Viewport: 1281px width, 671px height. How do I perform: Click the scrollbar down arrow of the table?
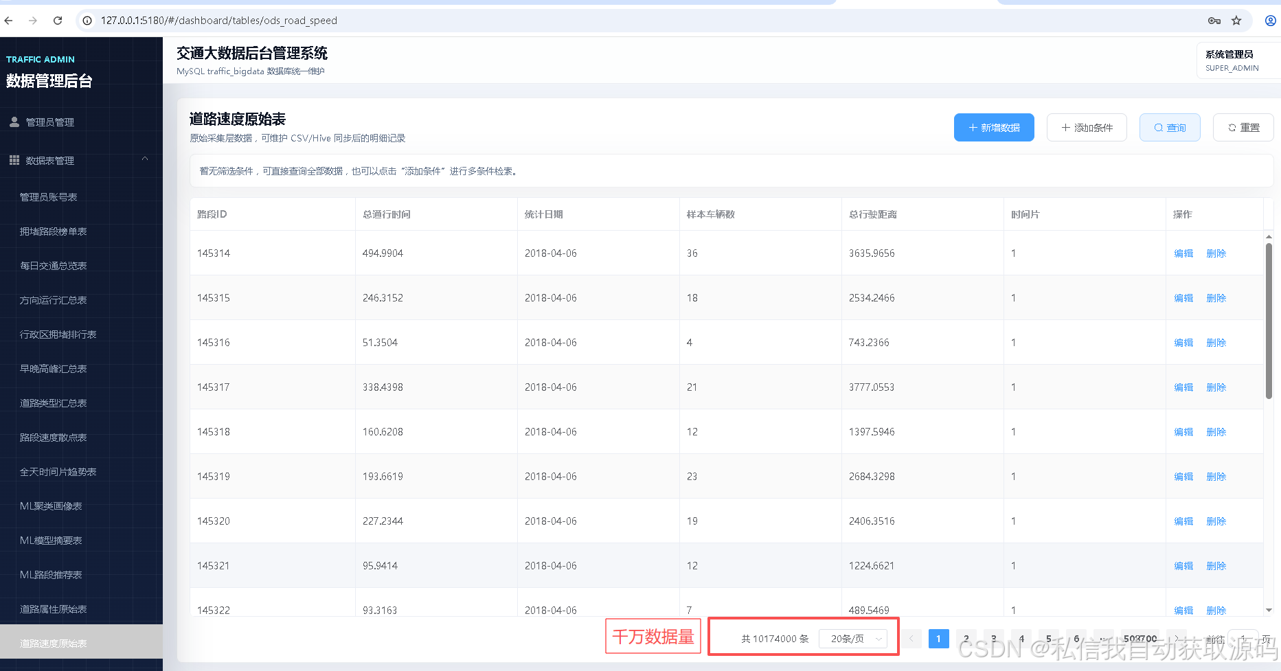click(x=1269, y=610)
